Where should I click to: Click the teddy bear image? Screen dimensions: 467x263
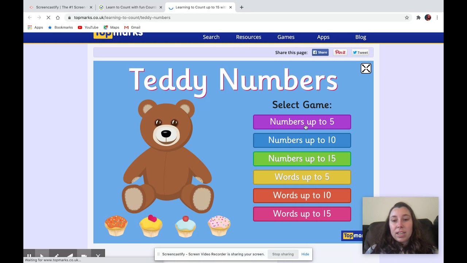click(x=167, y=156)
